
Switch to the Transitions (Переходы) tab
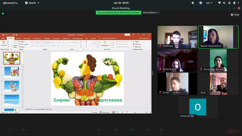tap(47, 39)
